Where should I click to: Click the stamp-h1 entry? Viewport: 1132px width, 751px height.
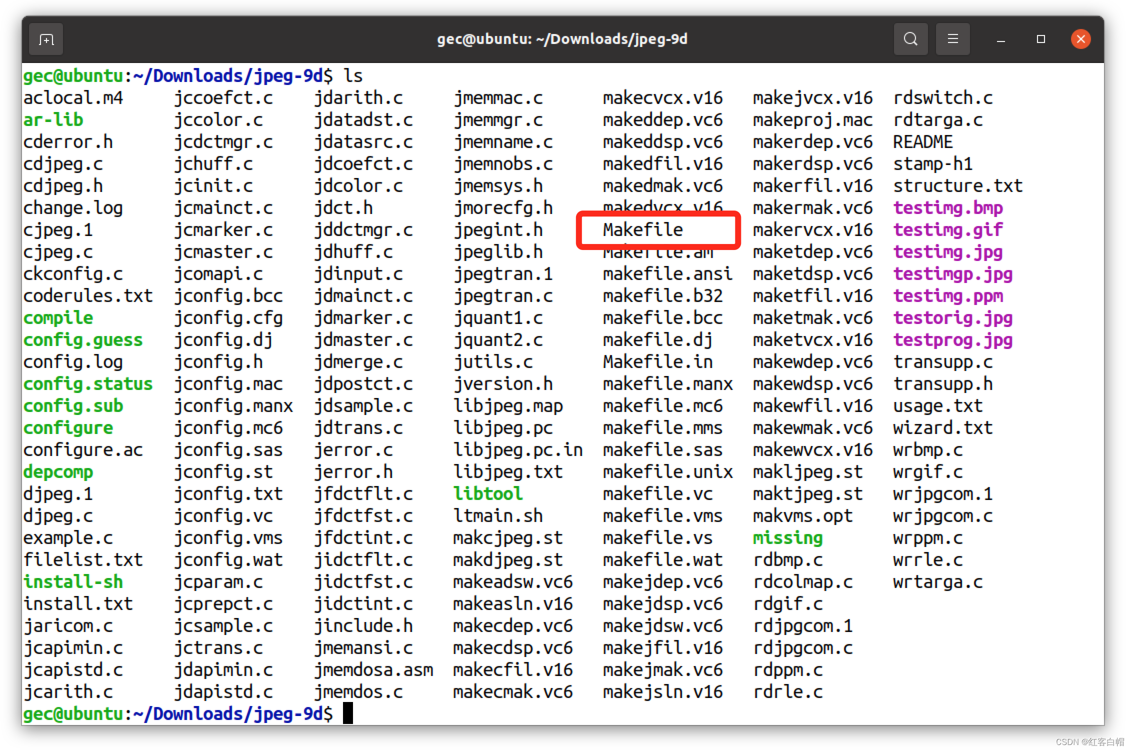click(x=933, y=164)
